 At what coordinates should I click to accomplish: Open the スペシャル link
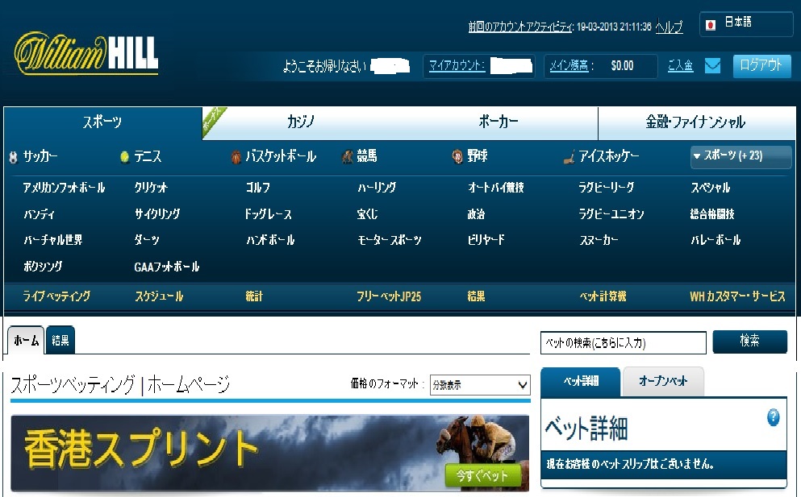point(710,188)
